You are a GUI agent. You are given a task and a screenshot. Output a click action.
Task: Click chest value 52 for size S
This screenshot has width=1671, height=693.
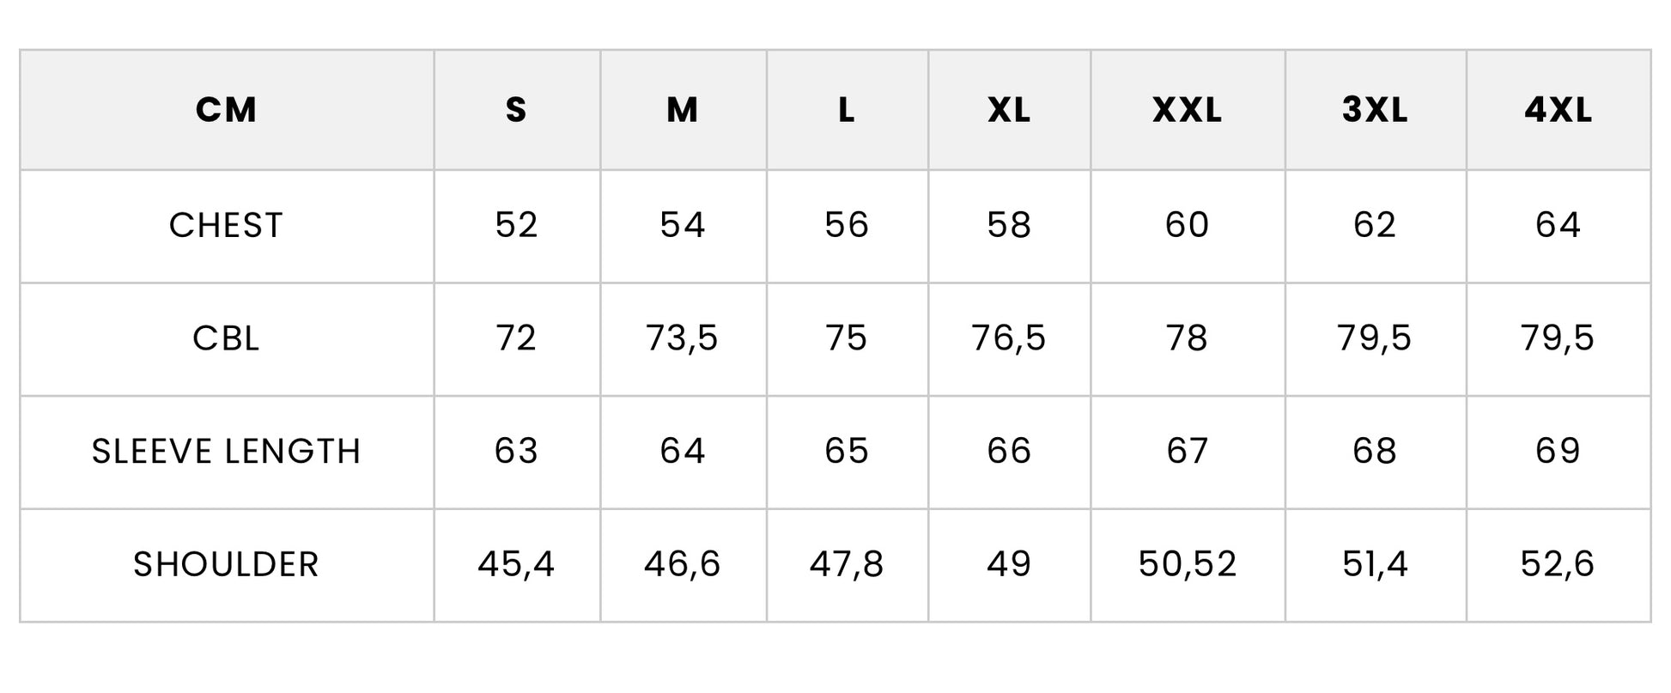pos(516,225)
